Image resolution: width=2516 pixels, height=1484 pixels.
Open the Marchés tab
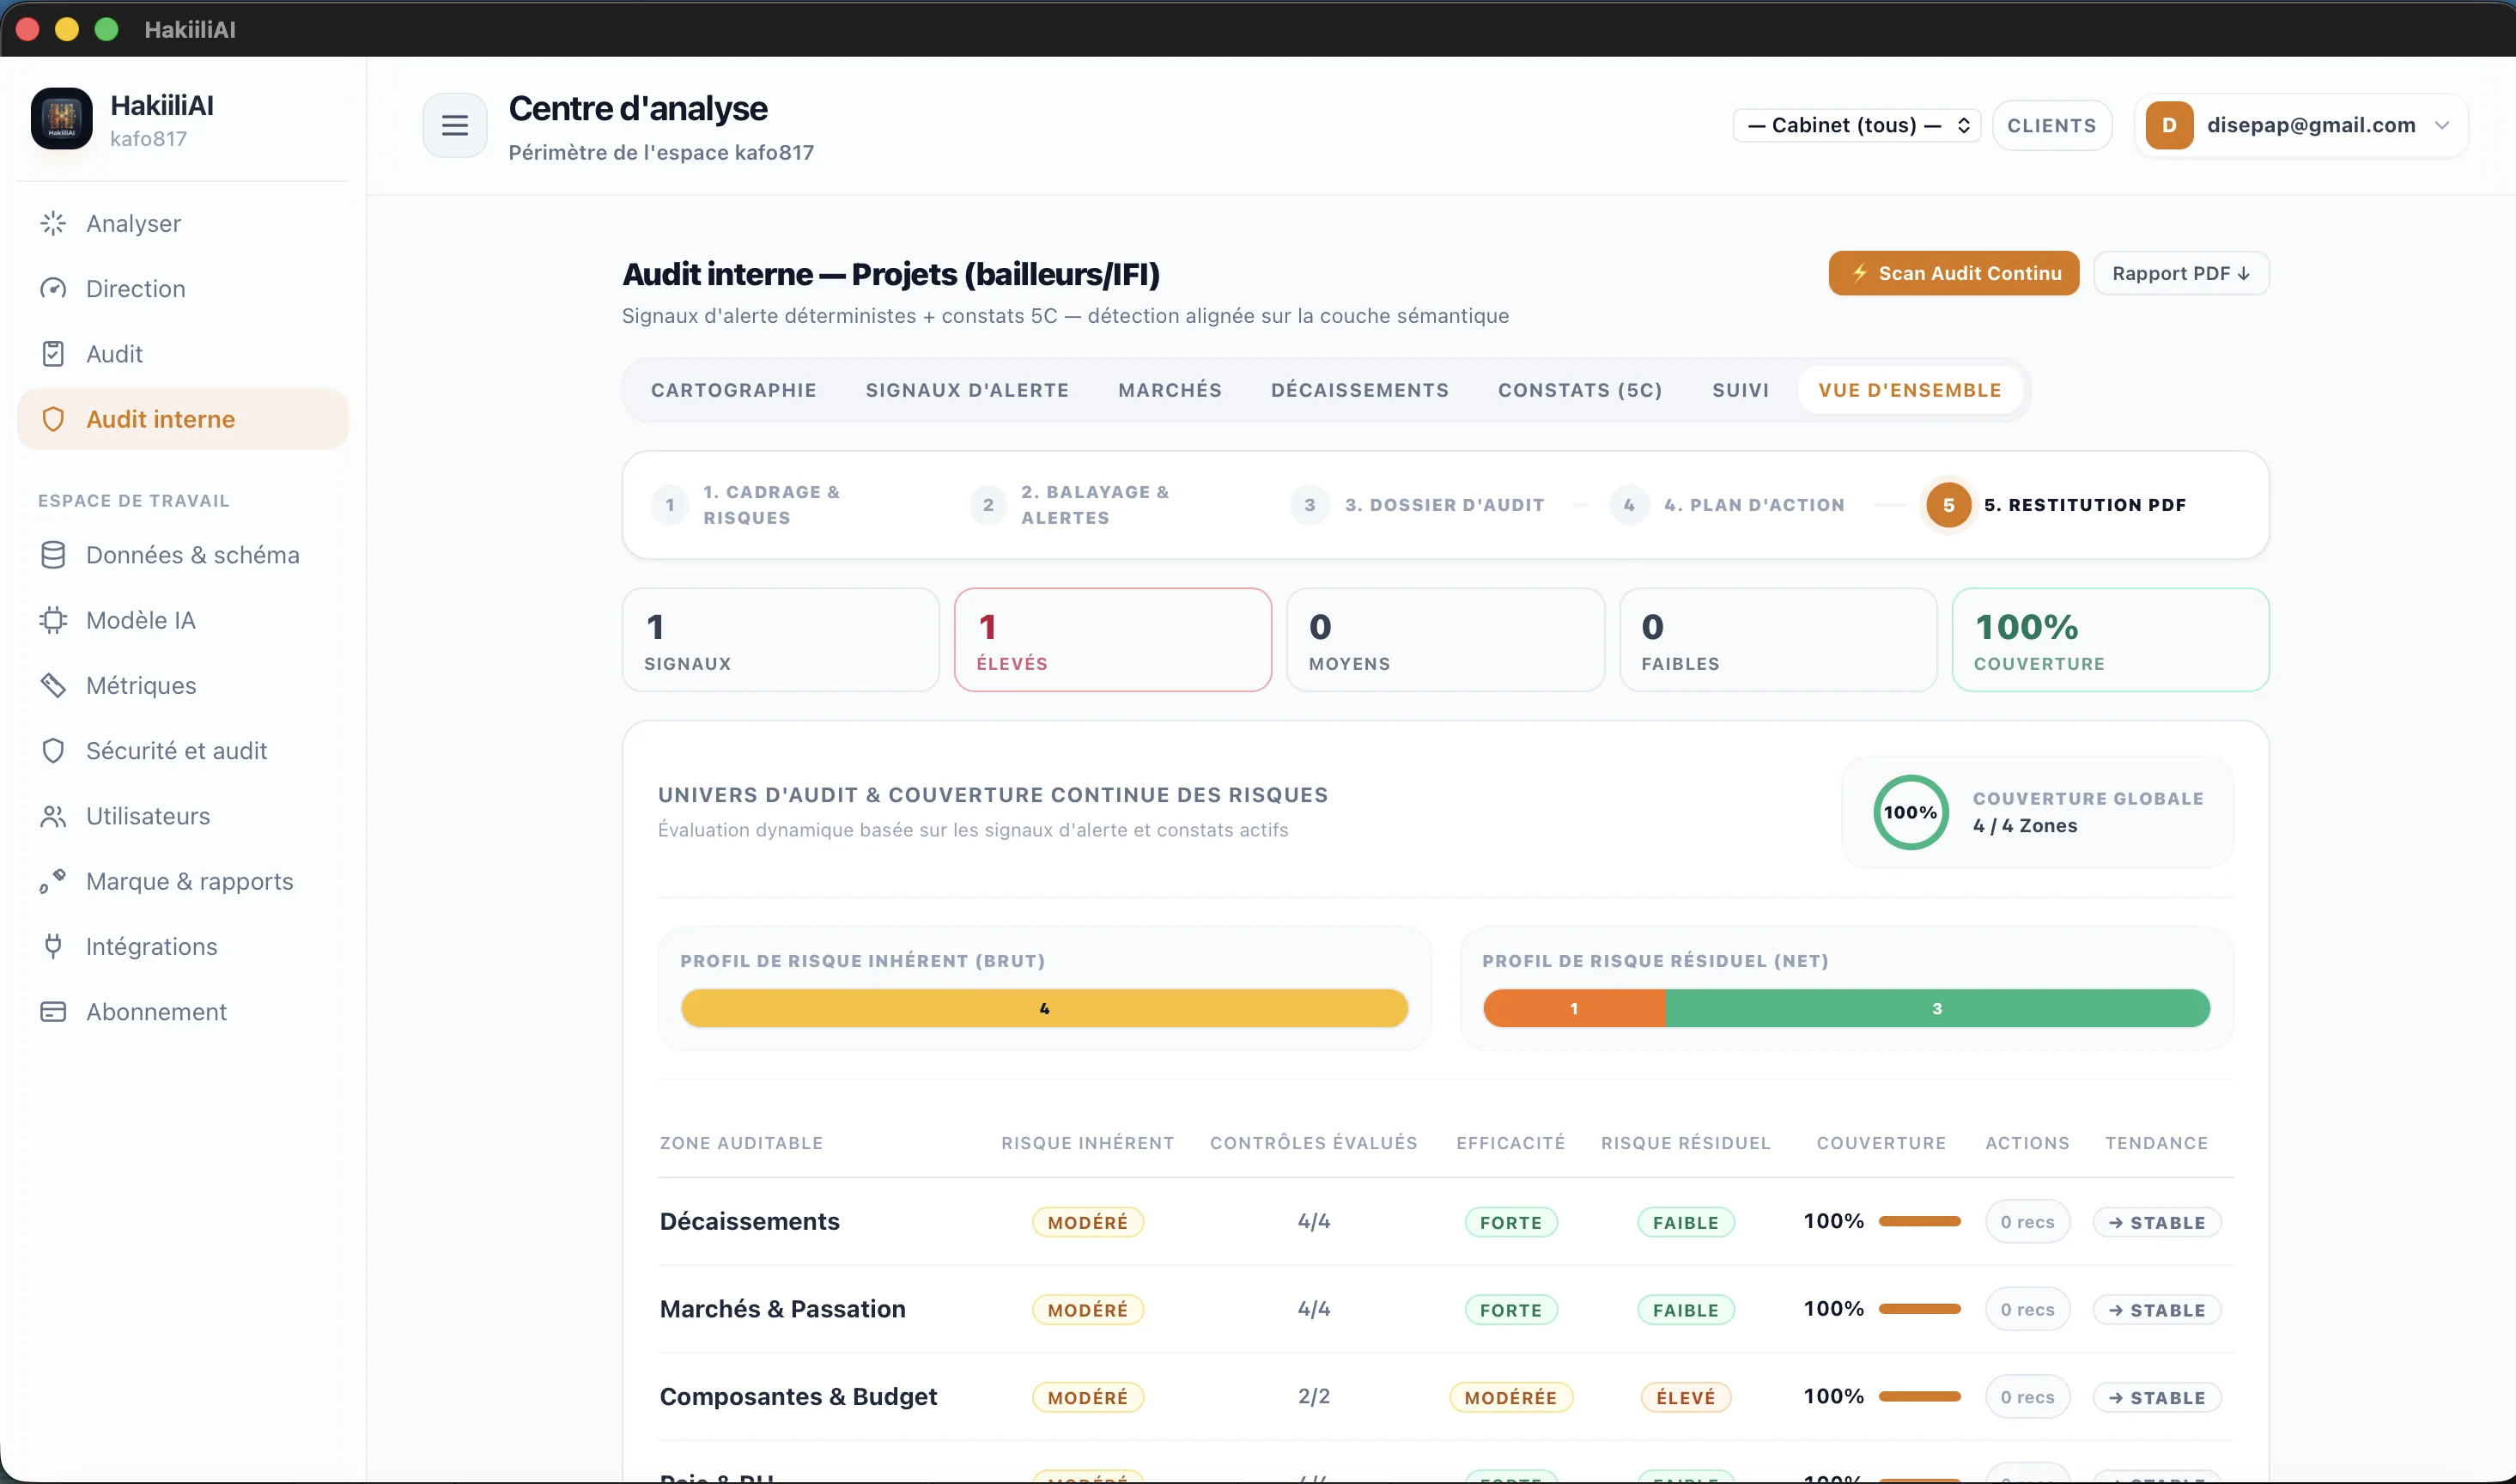click(x=1170, y=390)
